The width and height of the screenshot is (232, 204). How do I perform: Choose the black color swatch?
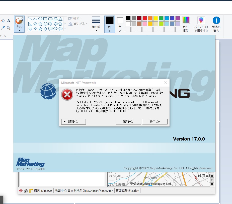(x=128, y=18)
